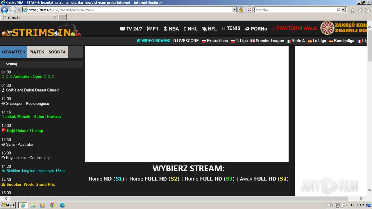
Task: Open the Tools gear icon
Action: 367,10
